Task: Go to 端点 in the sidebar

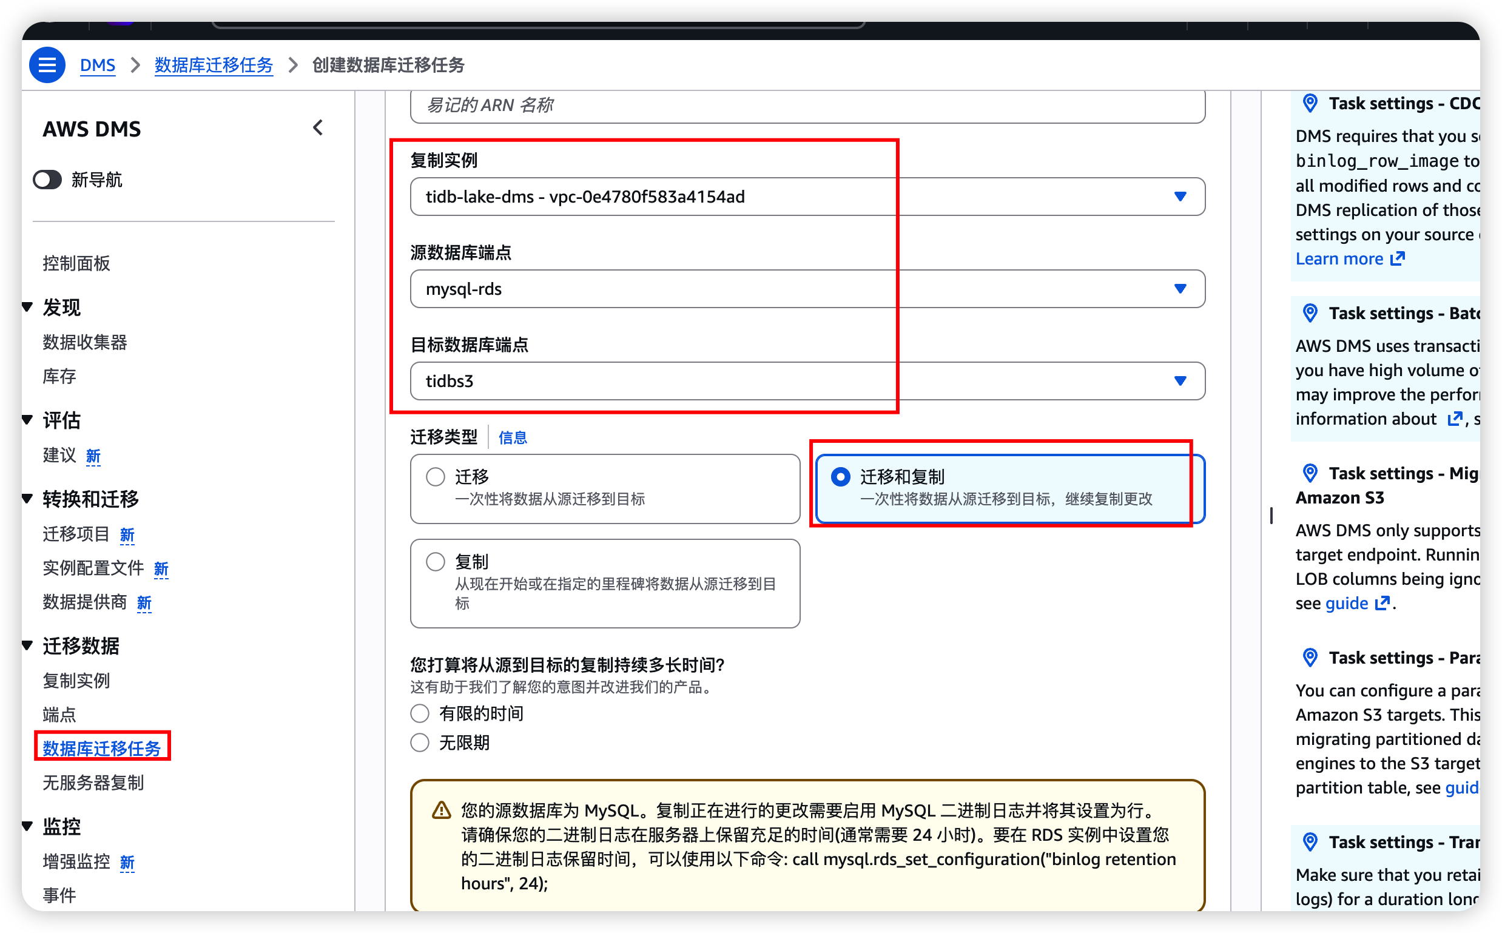Action: 59,715
